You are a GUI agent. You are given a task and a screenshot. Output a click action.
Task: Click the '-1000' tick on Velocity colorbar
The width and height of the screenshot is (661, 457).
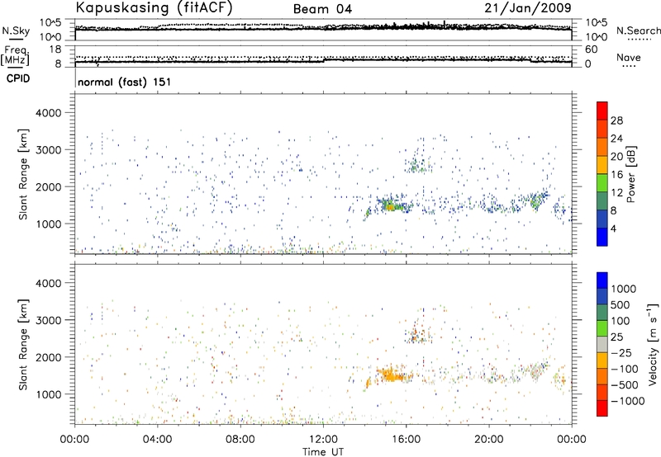pyautogui.click(x=627, y=401)
